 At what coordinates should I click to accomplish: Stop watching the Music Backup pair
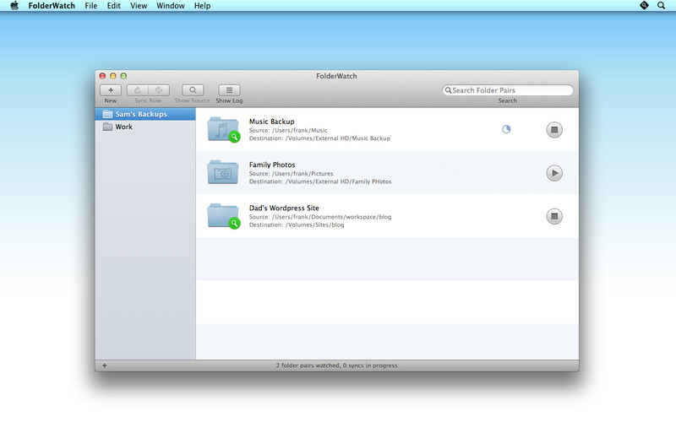[x=553, y=129]
